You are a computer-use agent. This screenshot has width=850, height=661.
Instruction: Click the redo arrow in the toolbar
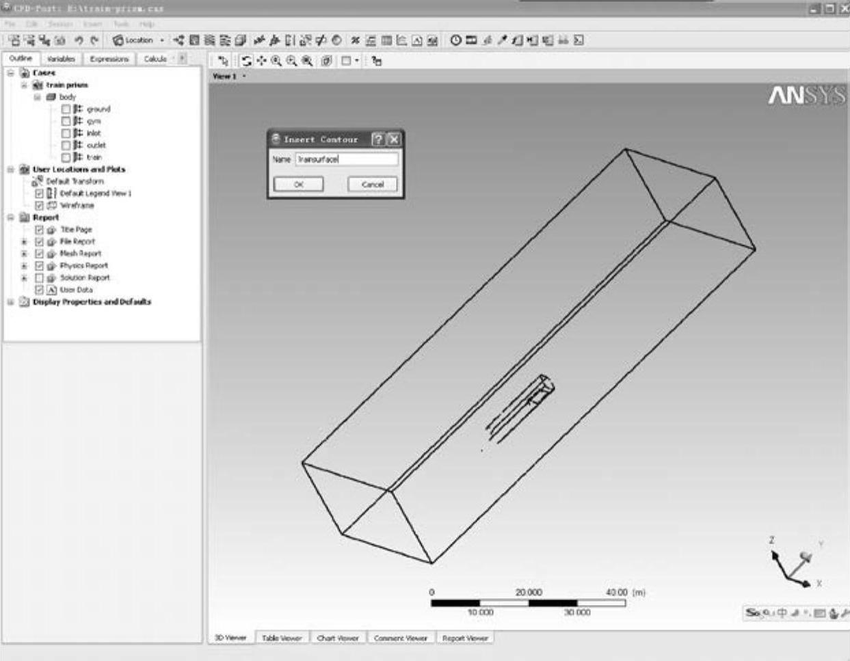coord(94,41)
